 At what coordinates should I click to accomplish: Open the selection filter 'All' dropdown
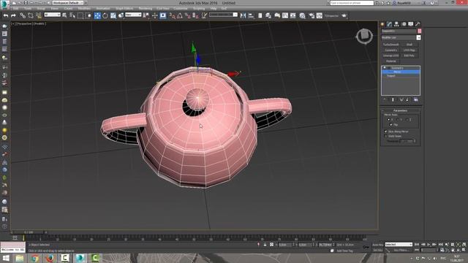pos(52,15)
